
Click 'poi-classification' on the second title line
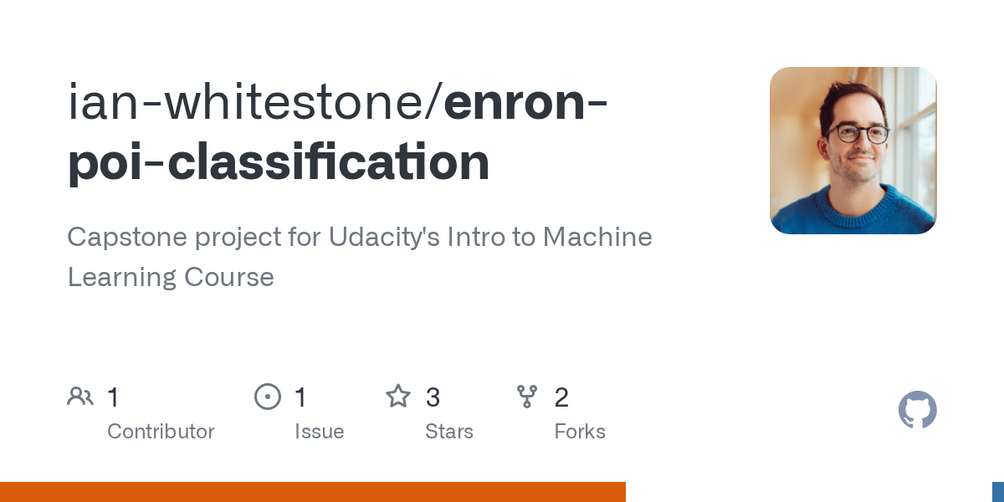279,162
